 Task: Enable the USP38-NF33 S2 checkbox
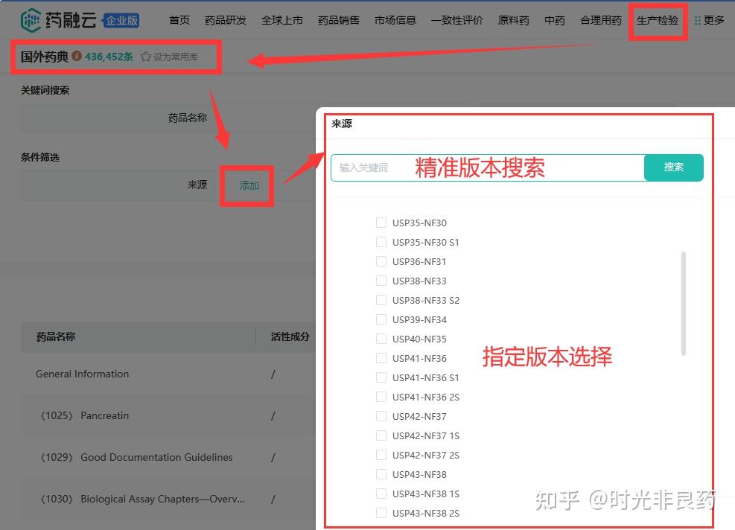[x=381, y=300]
